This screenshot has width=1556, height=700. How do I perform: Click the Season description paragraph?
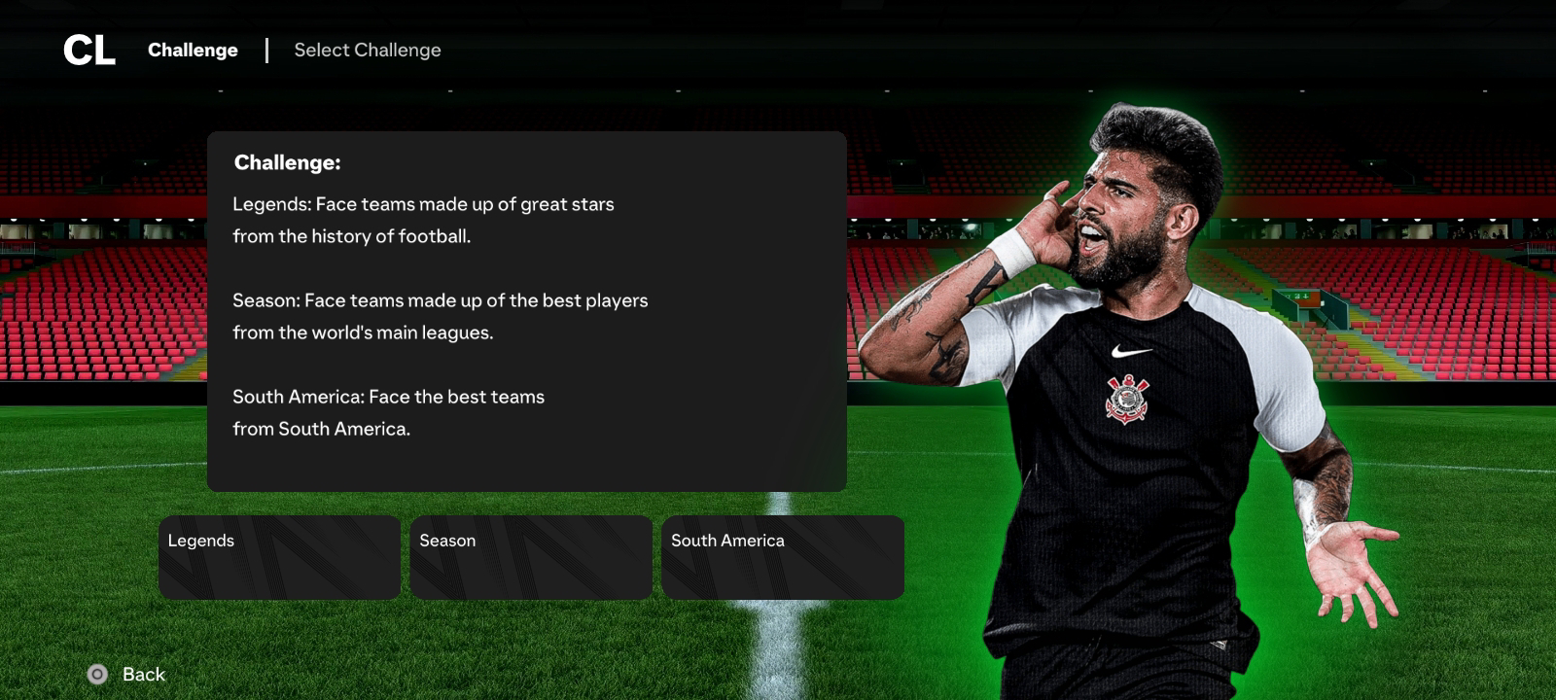point(440,316)
